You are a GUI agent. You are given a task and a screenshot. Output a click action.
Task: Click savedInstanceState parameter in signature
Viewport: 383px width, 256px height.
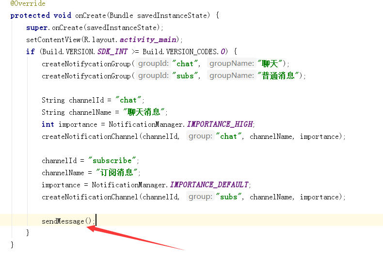coord(172,15)
